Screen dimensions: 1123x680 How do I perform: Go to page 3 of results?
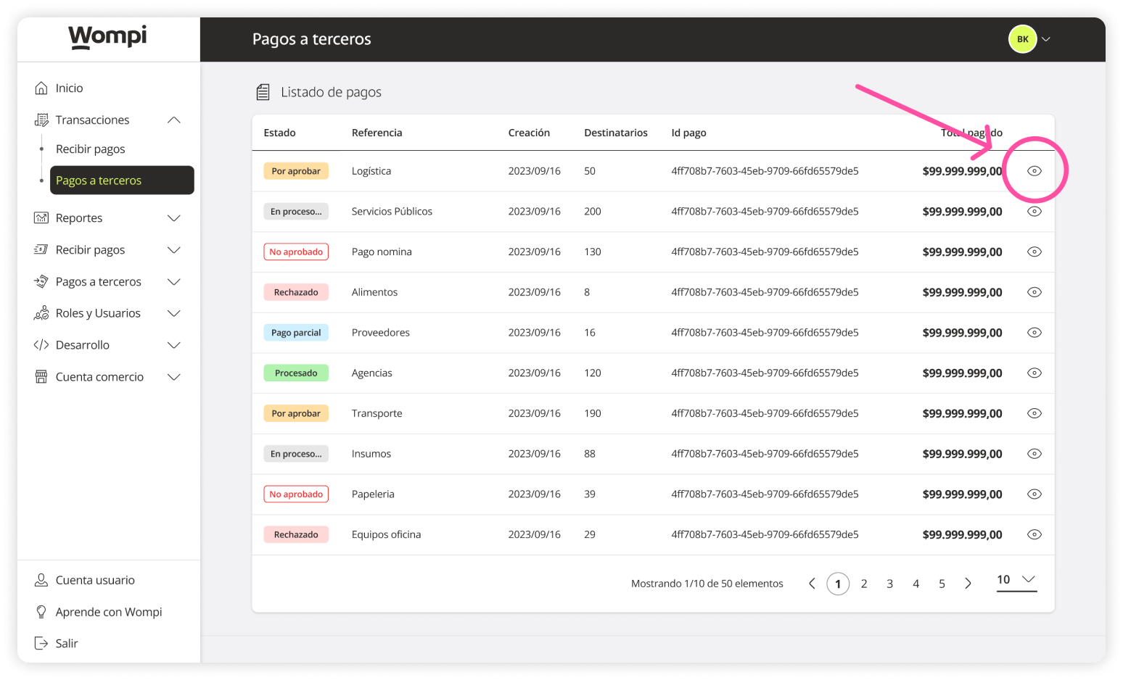[889, 583]
